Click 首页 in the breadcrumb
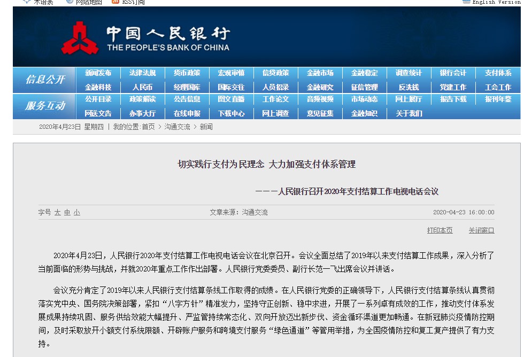This screenshot has height=357, width=524. (149, 127)
